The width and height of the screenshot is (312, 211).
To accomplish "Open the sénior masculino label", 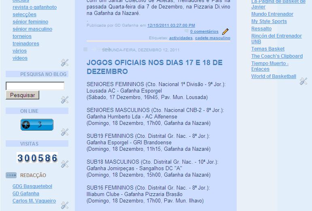I will (32, 29).
